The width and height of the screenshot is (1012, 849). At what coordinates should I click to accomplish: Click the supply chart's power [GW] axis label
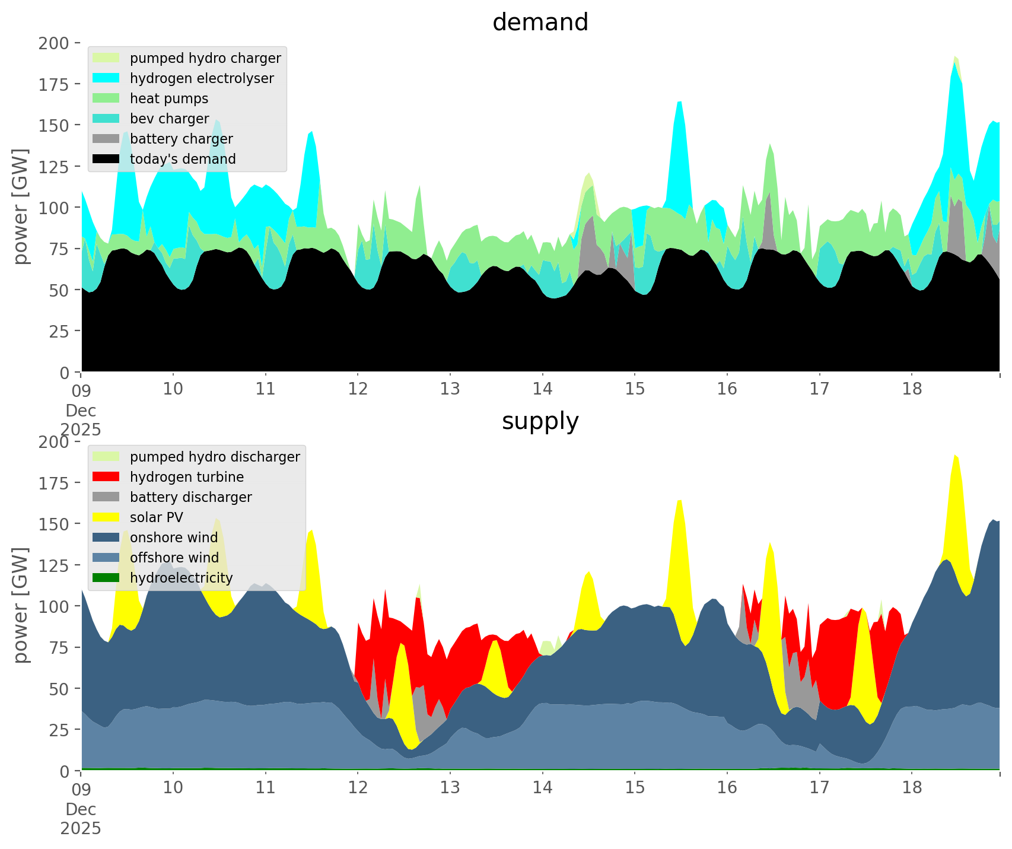(x=21, y=605)
